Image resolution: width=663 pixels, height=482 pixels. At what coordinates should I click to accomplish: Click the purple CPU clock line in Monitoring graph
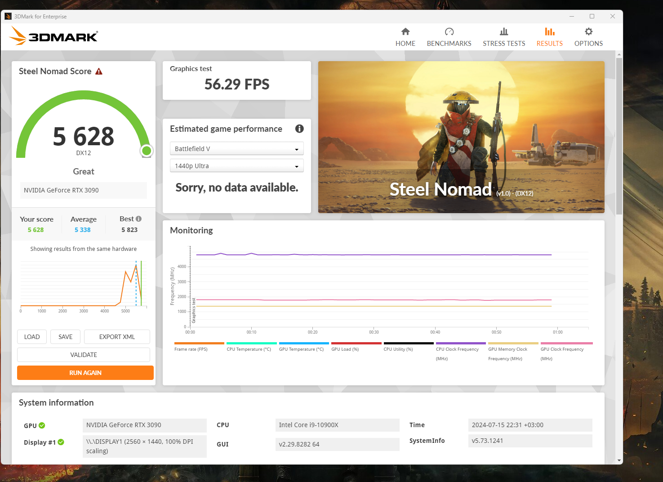373,254
